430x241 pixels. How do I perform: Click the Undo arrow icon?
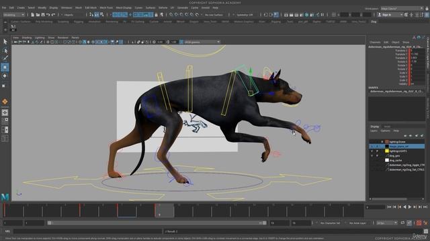pos(48,15)
